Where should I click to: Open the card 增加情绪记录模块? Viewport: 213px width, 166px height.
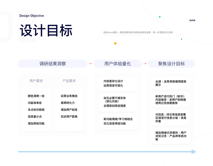pyautogui.click(x=171, y=136)
